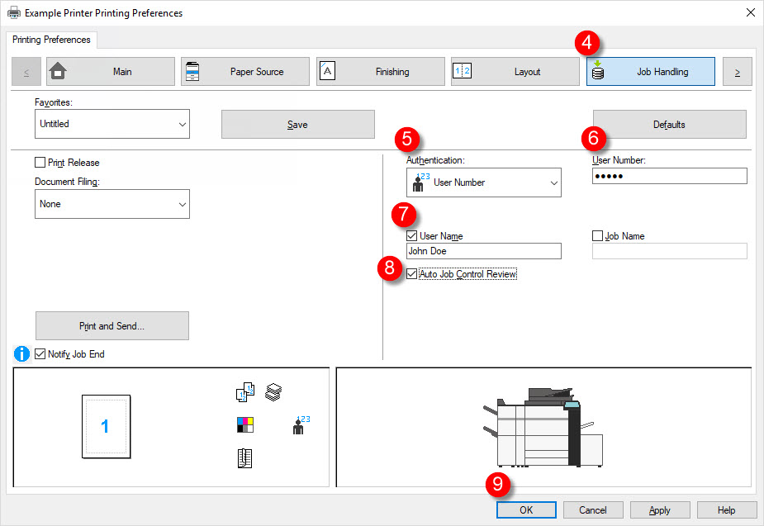Click the Print and Send button
The image size is (764, 526).
pos(112,325)
